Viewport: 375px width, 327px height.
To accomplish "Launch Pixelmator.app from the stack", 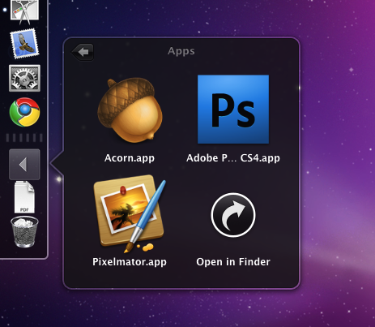I will tap(130, 213).
